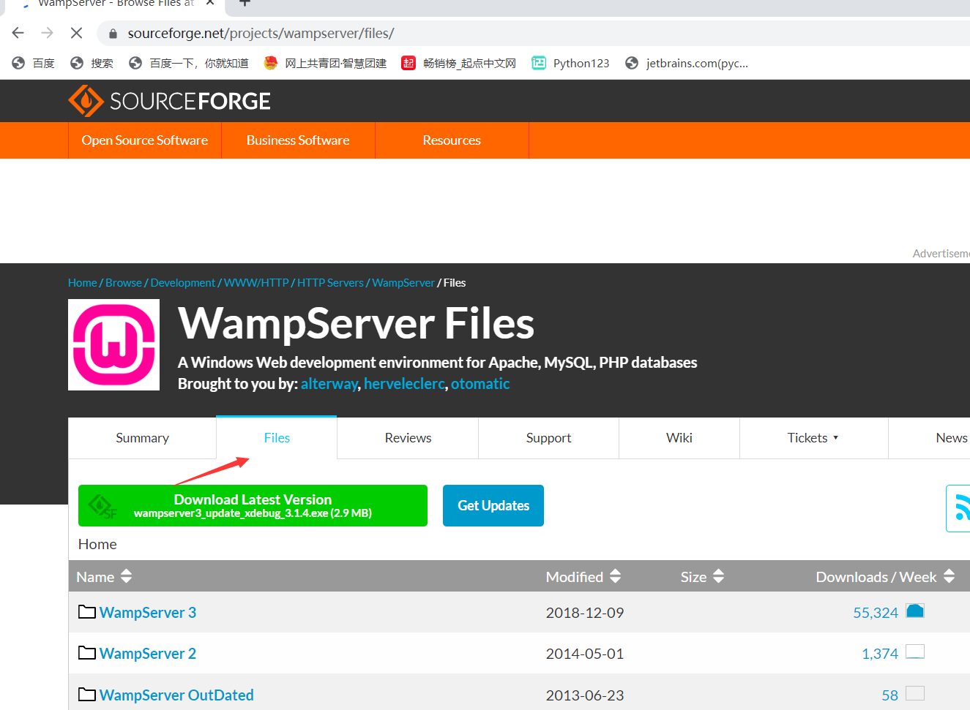Switch to the Summary tab
The image size is (970, 710).
pos(142,438)
